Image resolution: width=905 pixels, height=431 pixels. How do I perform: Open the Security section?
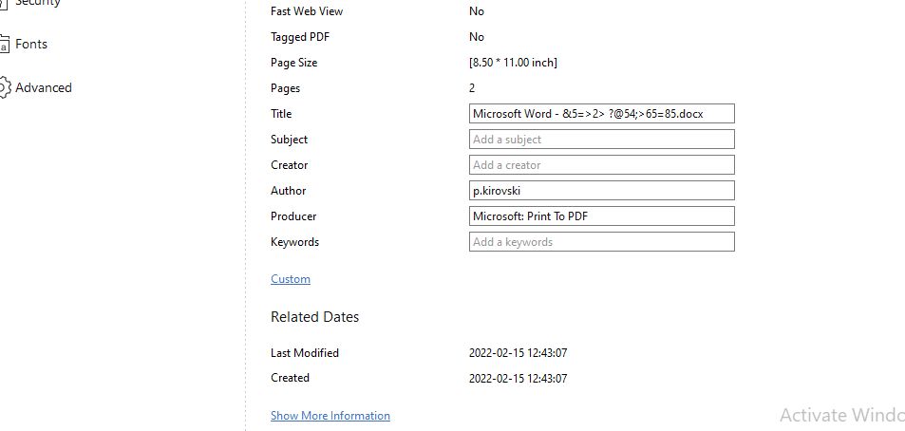[37, 3]
